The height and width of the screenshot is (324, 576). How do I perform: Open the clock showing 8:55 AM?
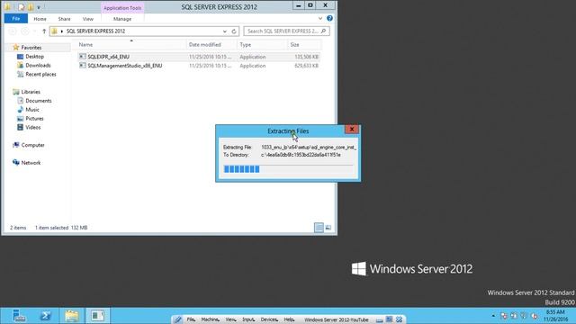pyautogui.click(x=555, y=316)
